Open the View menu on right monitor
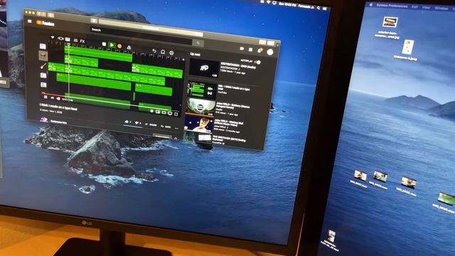This screenshot has height=256, width=455. coord(426,8)
